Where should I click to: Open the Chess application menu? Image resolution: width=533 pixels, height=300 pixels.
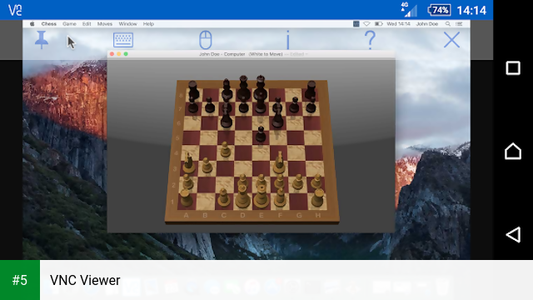pos(49,24)
